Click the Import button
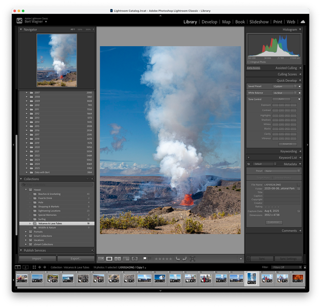Viewport: 321px width, 308px height. click(37, 259)
